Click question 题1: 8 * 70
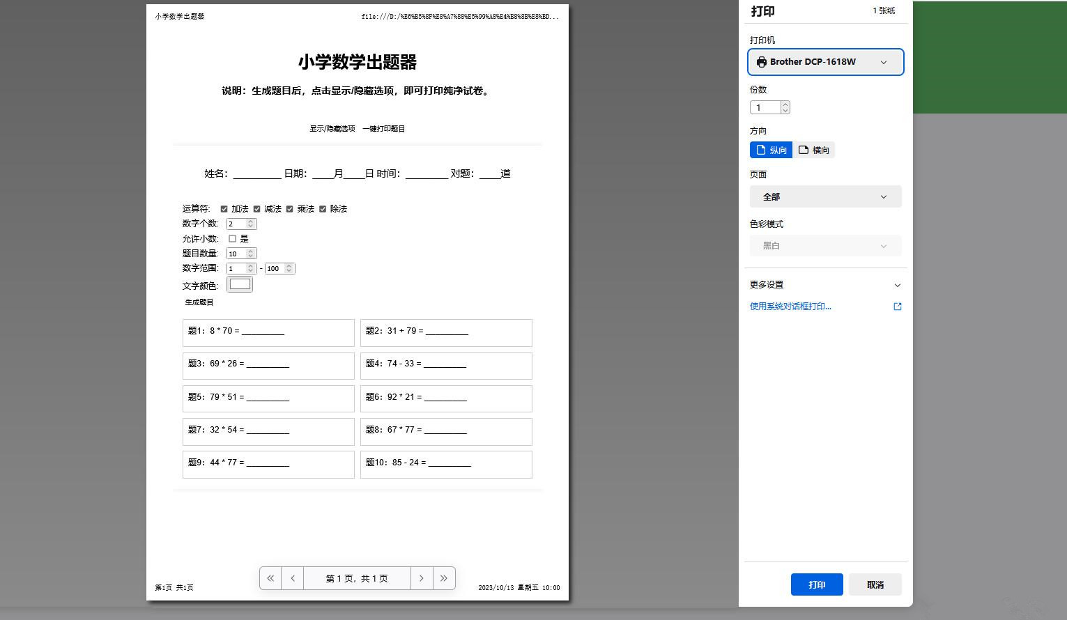Image resolution: width=1067 pixels, height=620 pixels. pos(268,333)
